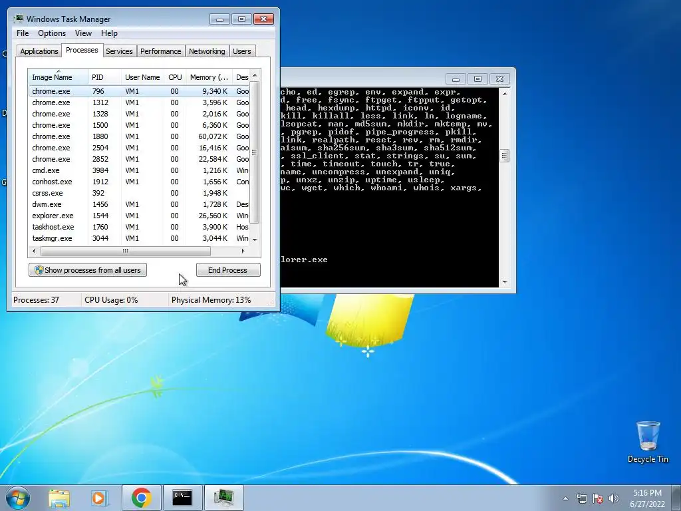Launch Windows Media Player from taskbar
The width and height of the screenshot is (681, 511).
pyautogui.click(x=100, y=498)
